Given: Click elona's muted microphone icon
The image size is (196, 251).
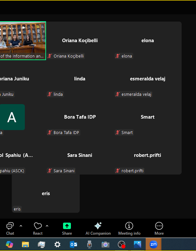Looking at the screenshot, I should coord(118,56).
